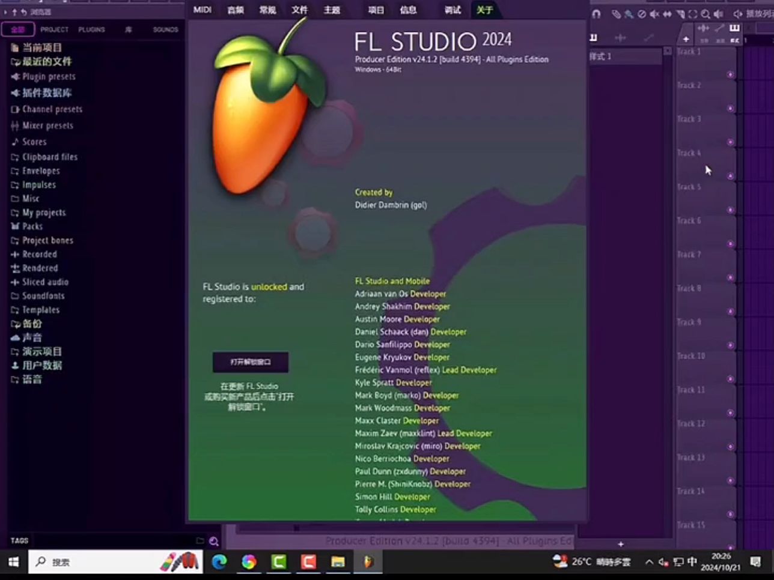Screen dimensions: 774x580
Task: Select the zoom magnifier tool in playlist
Action: (x=705, y=14)
